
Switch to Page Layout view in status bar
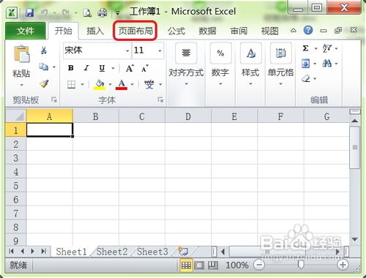199,265
